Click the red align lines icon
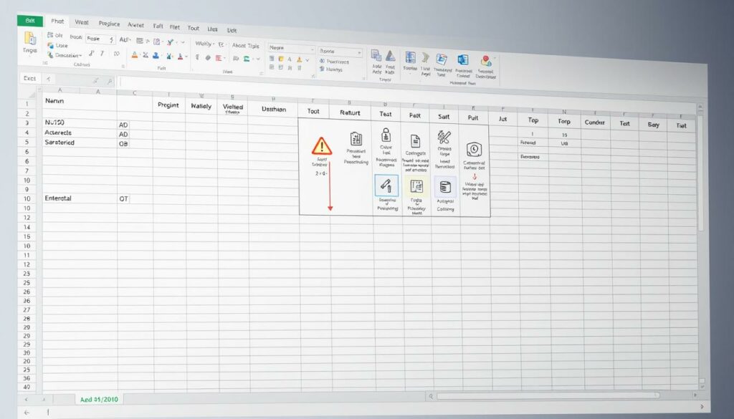This screenshot has height=419, width=734. [218, 58]
